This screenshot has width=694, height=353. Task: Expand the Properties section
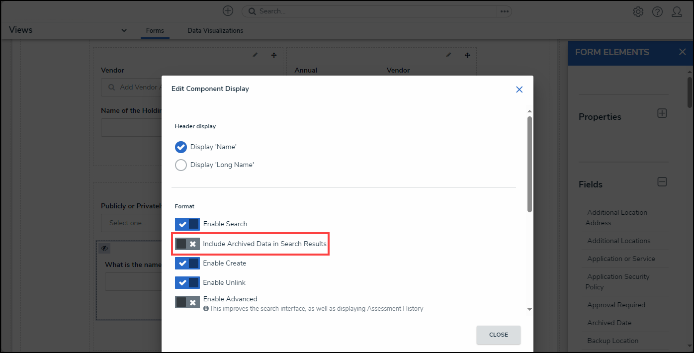click(x=662, y=113)
